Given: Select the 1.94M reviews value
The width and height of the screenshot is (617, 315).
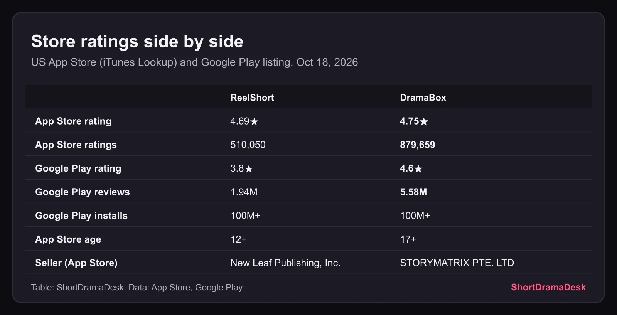Looking at the screenshot, I should [244, 192].
